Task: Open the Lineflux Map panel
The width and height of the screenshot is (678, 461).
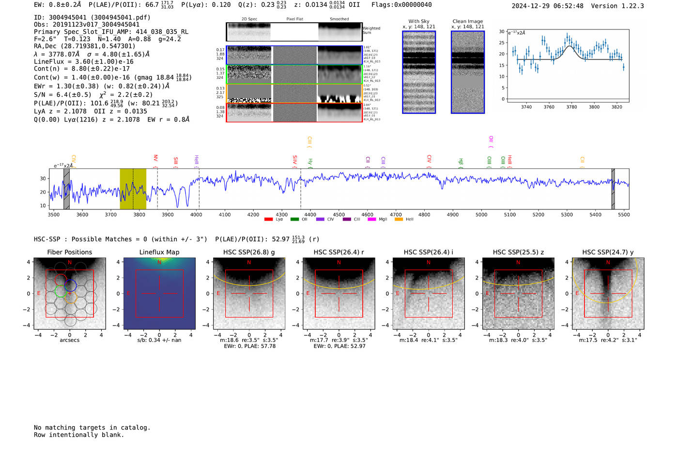Action: pos(159,294)
